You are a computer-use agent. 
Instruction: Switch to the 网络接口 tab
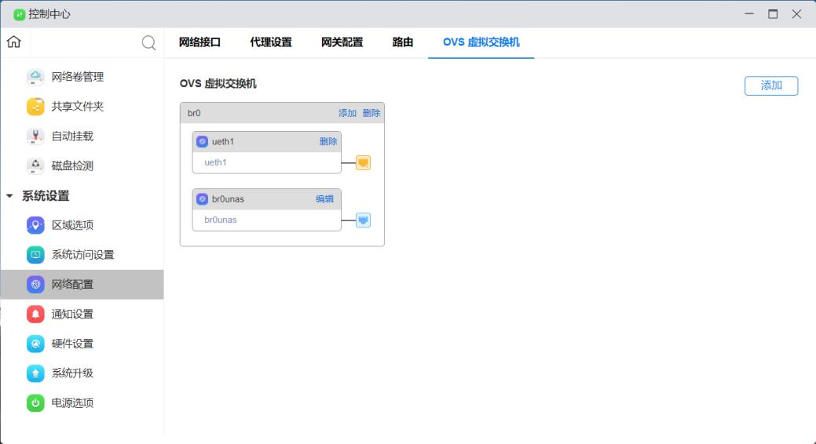point(199,42)
